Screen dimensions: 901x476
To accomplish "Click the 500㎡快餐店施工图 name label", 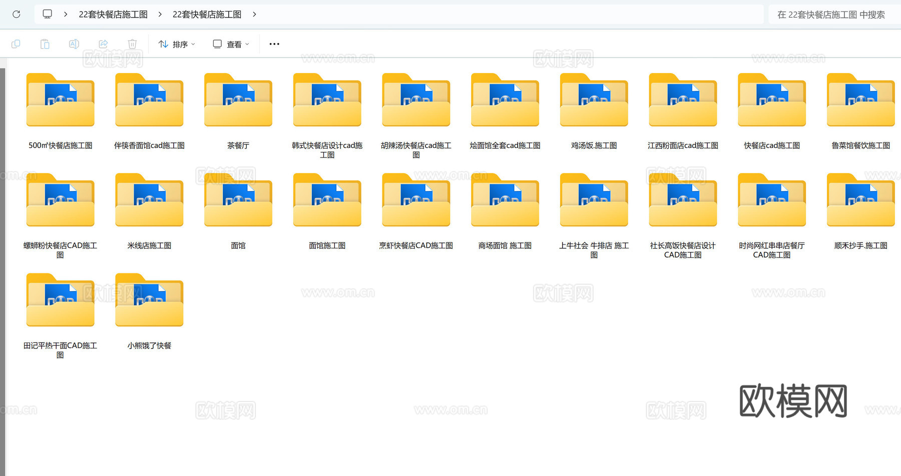I will (x=60, y=145).
